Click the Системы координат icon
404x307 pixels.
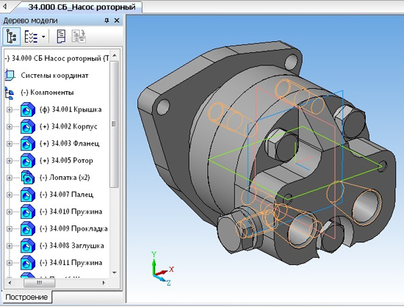pos(10,75)
